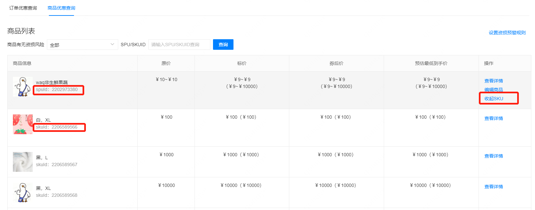Open 查看详情 for 白, XL SKU

pyautogui.click(x=493, y=118)
